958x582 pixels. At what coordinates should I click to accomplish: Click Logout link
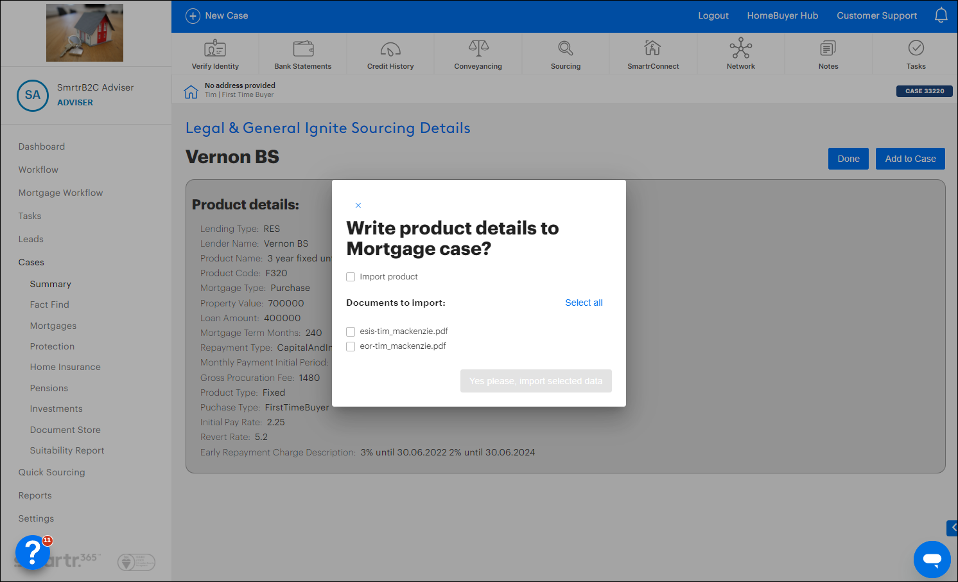click(x=713, y=15)
